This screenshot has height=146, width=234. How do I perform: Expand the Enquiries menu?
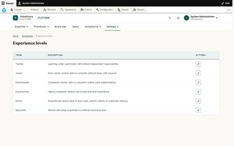[21, 27]
